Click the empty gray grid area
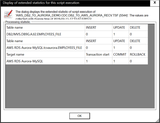The height and width of the screenshot is (123, 160). tap(80, 86)
